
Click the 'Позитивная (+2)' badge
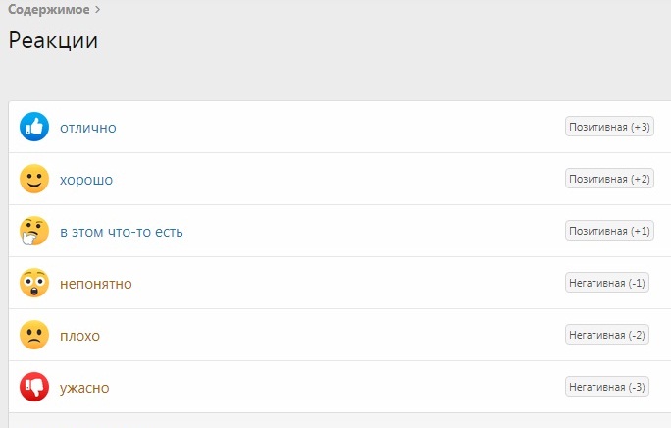click(x=609, y=179)
